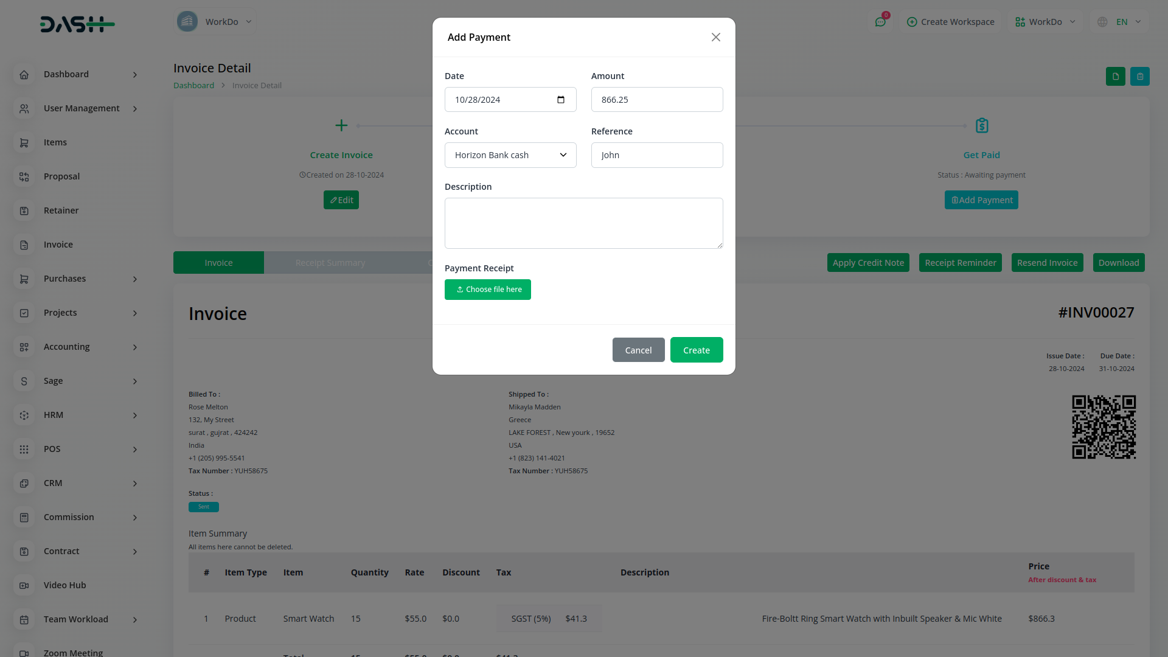This screenshot has height=657, width=1168.
Task: Click the teal icon button near page header
Action: [1139, 77]
